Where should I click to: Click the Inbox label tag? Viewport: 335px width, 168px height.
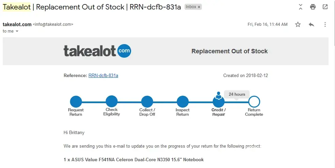pyautogui.click(x=191, y=7)
